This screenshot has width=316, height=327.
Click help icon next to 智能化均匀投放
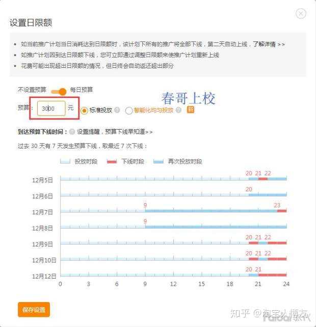coord(178,110)
